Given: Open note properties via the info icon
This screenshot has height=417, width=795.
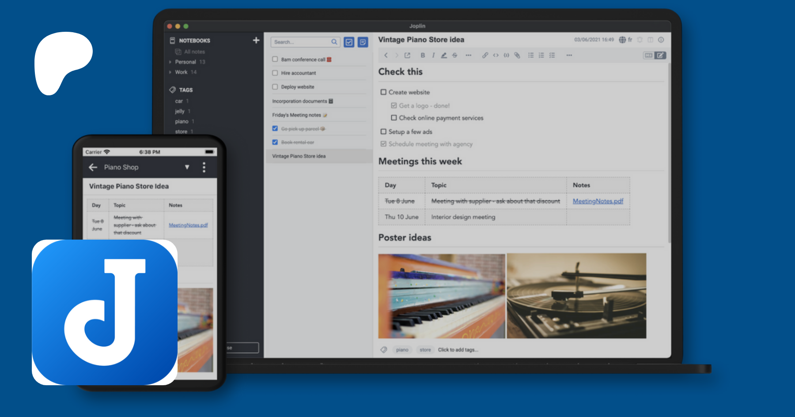Looking at the screenshot, I should 661,40.
